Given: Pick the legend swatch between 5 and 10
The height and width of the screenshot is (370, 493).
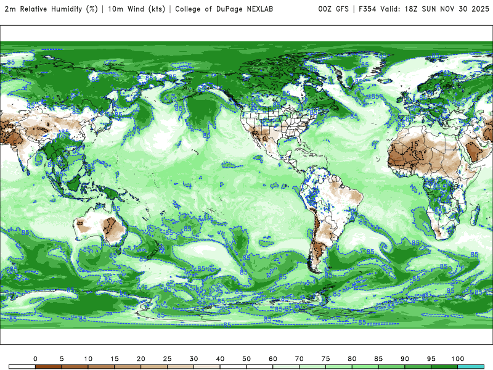Looking at the screenshot, I should pyautogui.click(x=75, y=367).
